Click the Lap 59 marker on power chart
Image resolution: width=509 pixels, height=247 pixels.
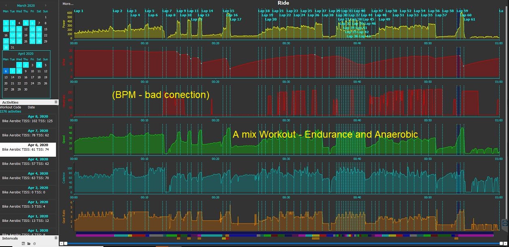462,11
